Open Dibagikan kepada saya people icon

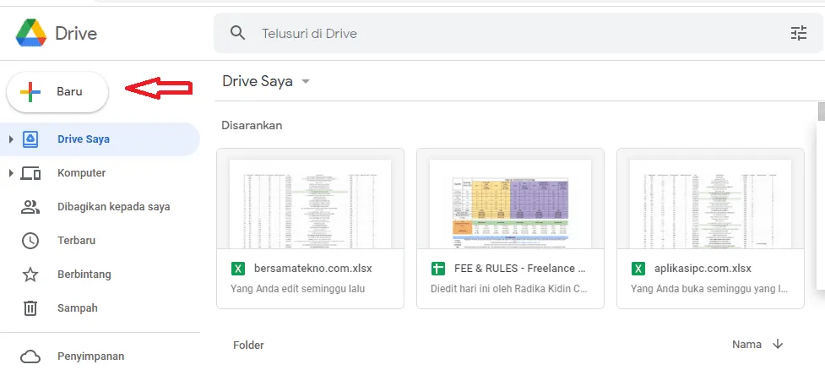[x=30, y=207]
